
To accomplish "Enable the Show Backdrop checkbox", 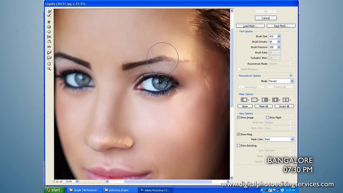I will tap(238, 146).
